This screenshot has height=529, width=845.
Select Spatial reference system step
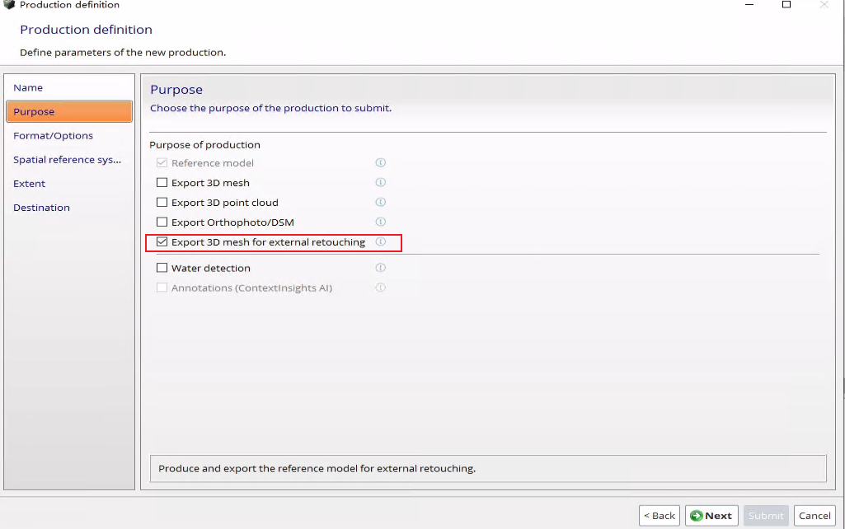point(67,160)
